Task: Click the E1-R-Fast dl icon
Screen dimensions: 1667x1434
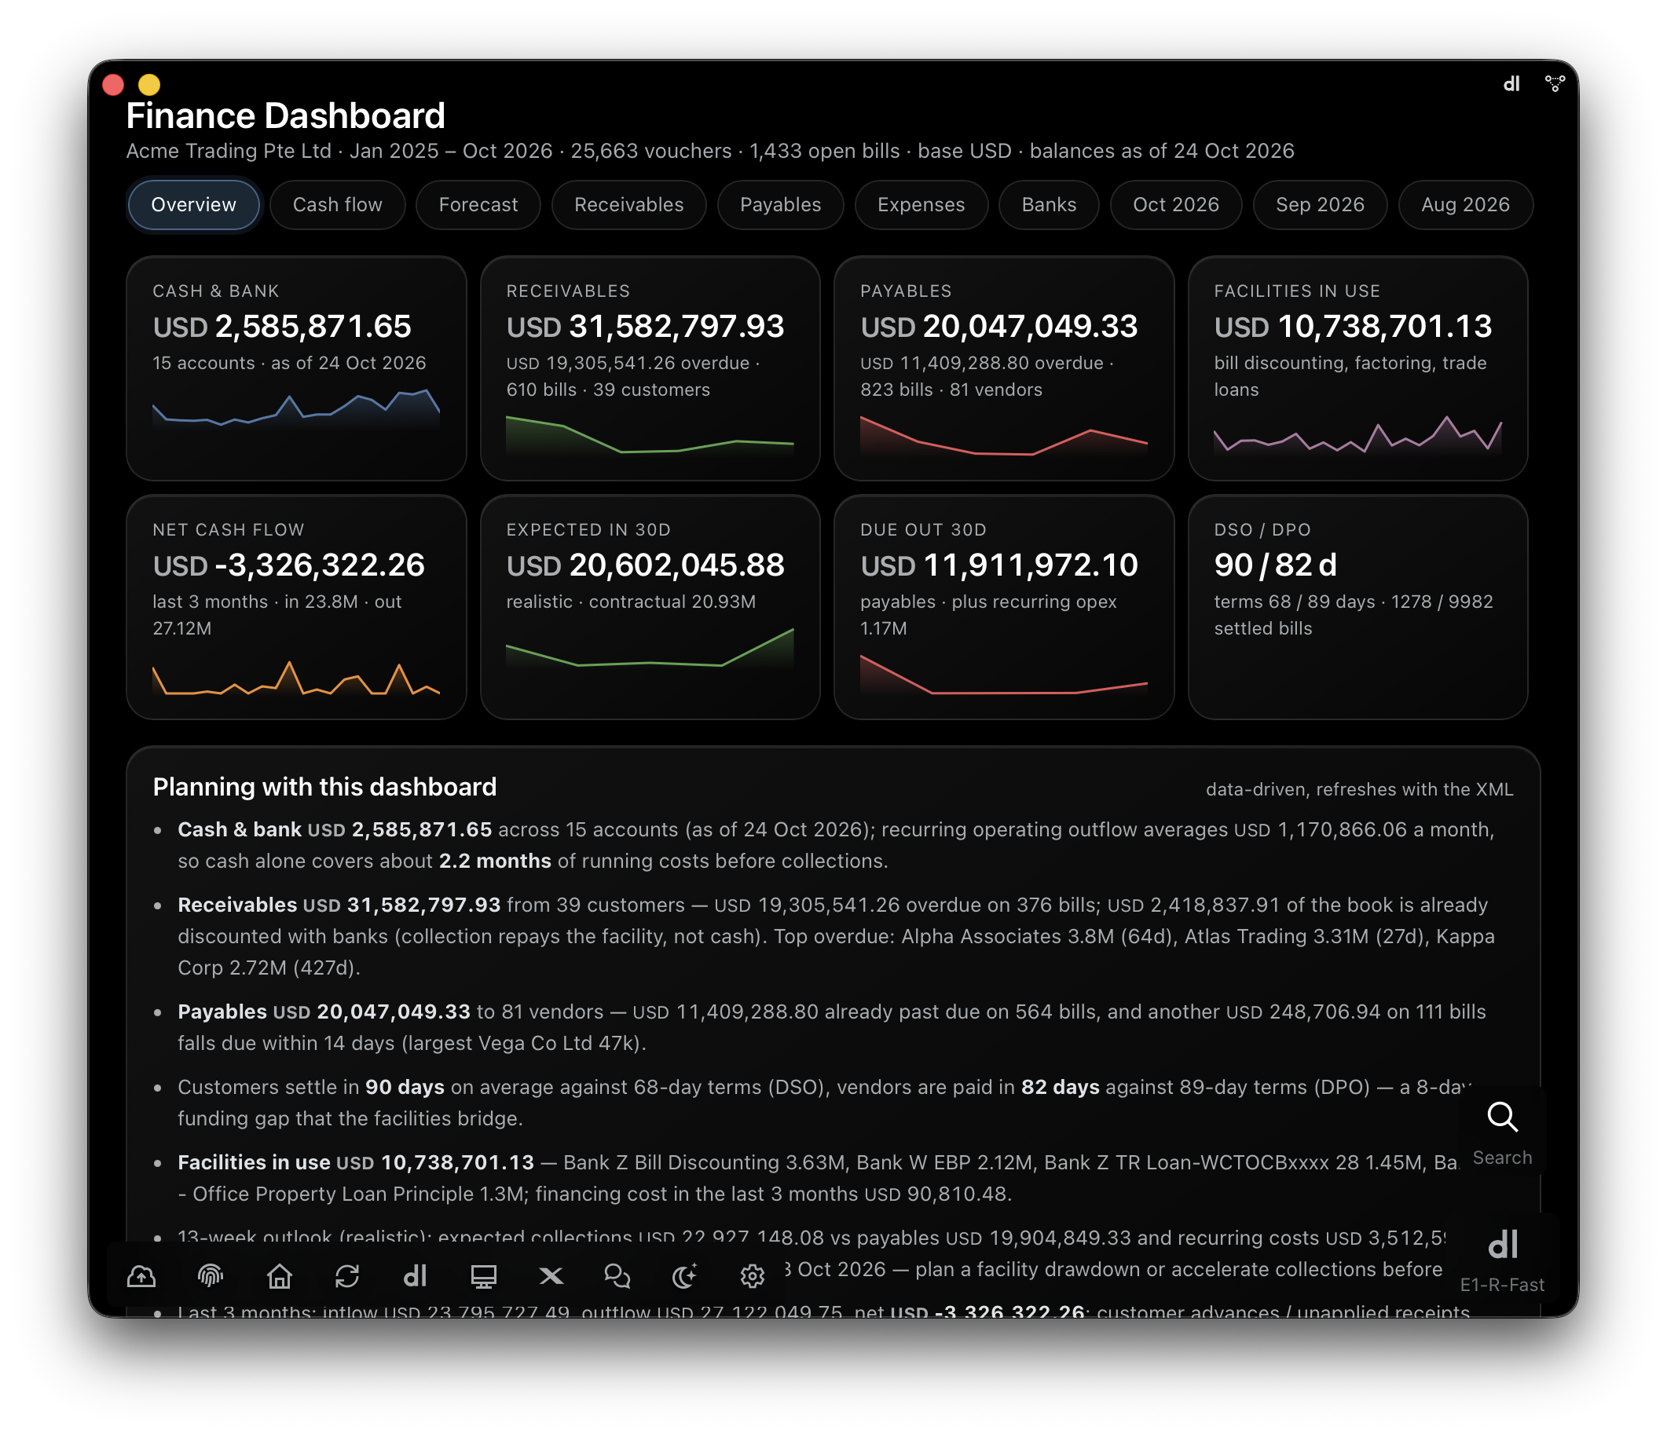Action: (1502, 1246)
